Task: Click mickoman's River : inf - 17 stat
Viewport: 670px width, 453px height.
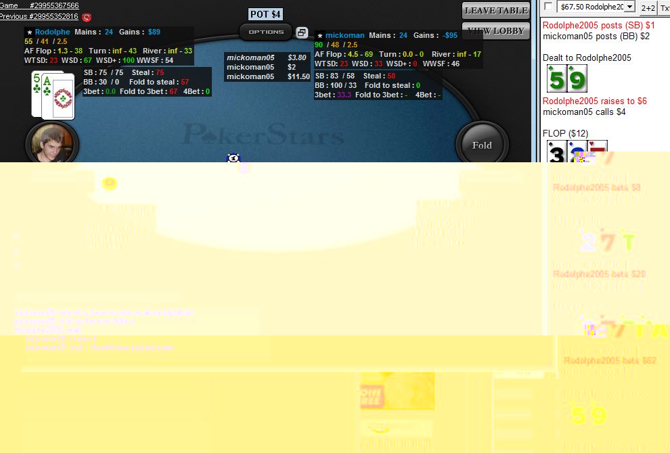Action: (456, 54)
